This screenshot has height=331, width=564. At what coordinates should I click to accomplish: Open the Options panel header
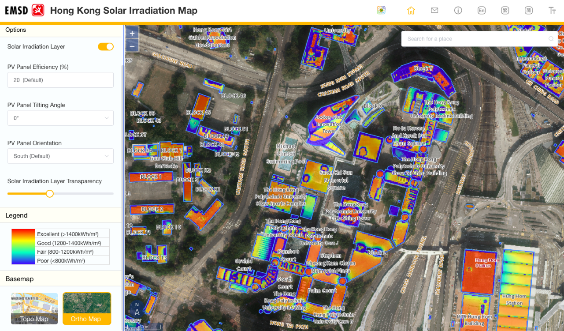[x=16, y=30]
